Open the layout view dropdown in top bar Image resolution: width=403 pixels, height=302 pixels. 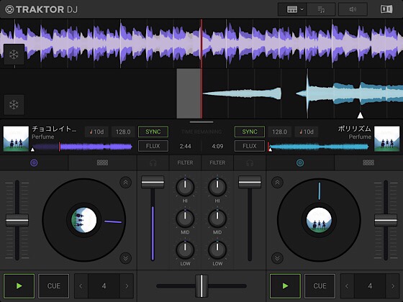tap(295, 9)
